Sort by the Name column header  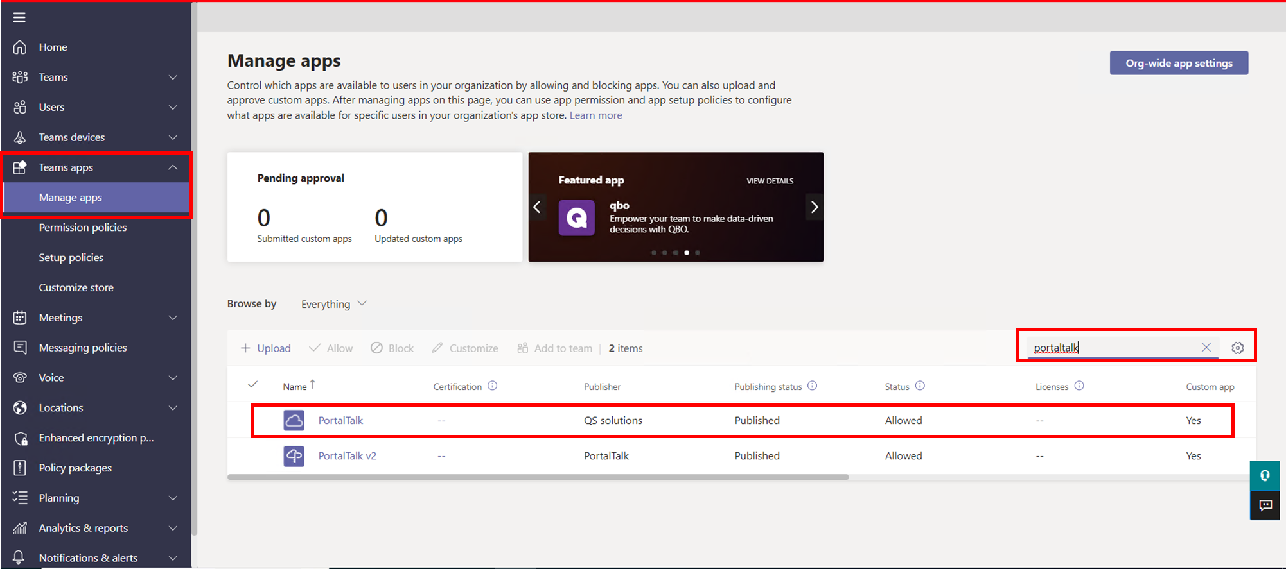[x=299, y=386]
